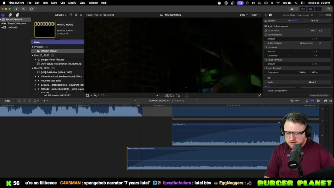Open the Equalization Flat preset dropdown

(x=313, y=31)
